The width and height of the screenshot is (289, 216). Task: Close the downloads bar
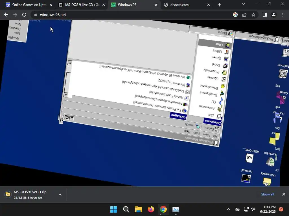pos(284,194)
